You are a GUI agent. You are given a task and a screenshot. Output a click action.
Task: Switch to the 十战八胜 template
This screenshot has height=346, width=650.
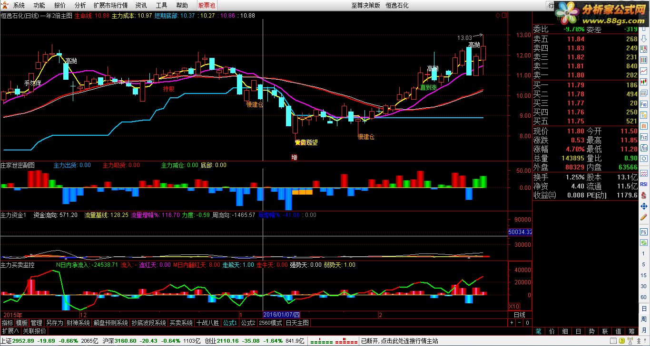point(208,323)
